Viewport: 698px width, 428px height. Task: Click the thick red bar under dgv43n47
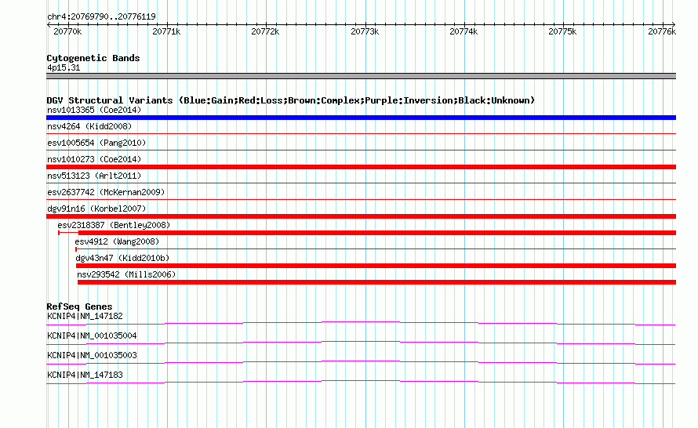[376, 266]
